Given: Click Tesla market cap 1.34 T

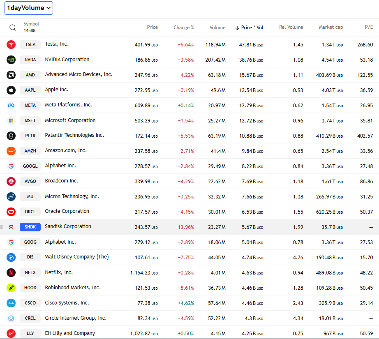Looking at the screenshot, I should coord(333,45).
